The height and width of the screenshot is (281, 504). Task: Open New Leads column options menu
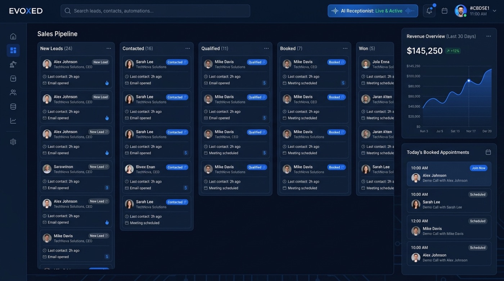pos(109,49)
